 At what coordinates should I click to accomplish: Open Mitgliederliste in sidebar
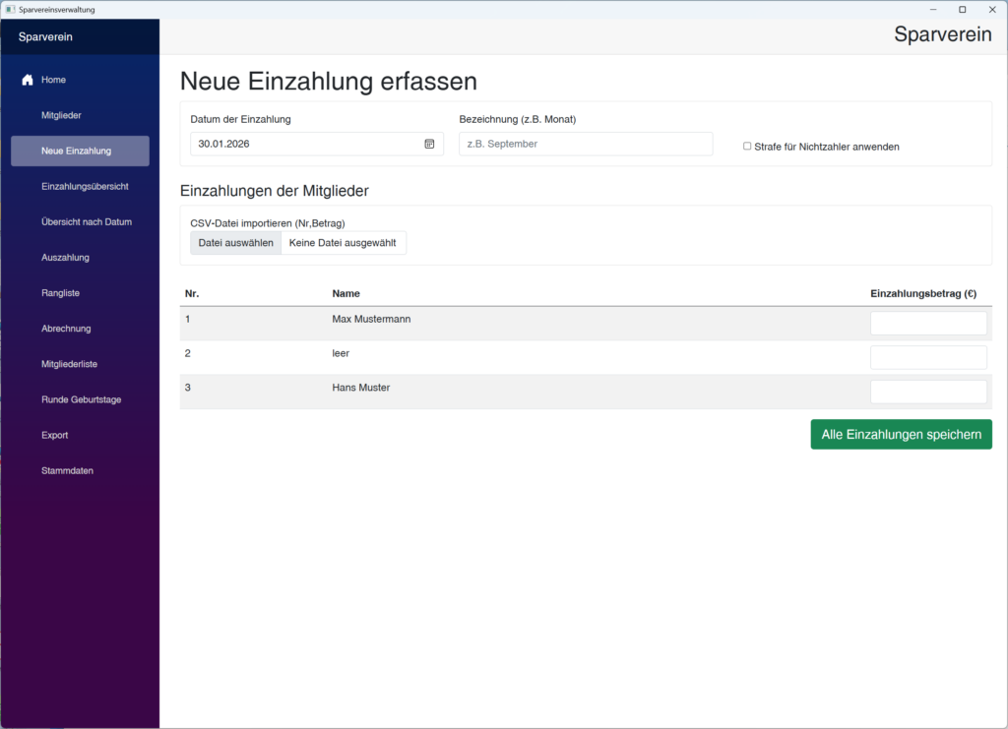tap(69, 364)
